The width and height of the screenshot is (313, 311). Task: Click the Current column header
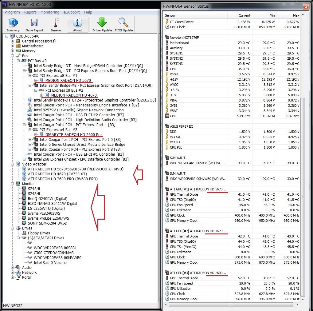[x=240, y=15]
